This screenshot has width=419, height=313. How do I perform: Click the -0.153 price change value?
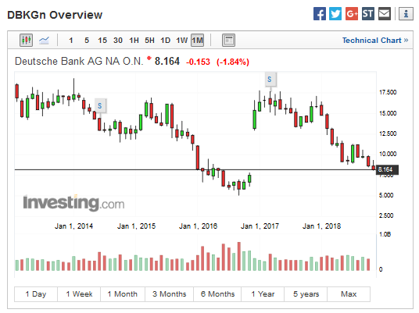tap(198, 62)
